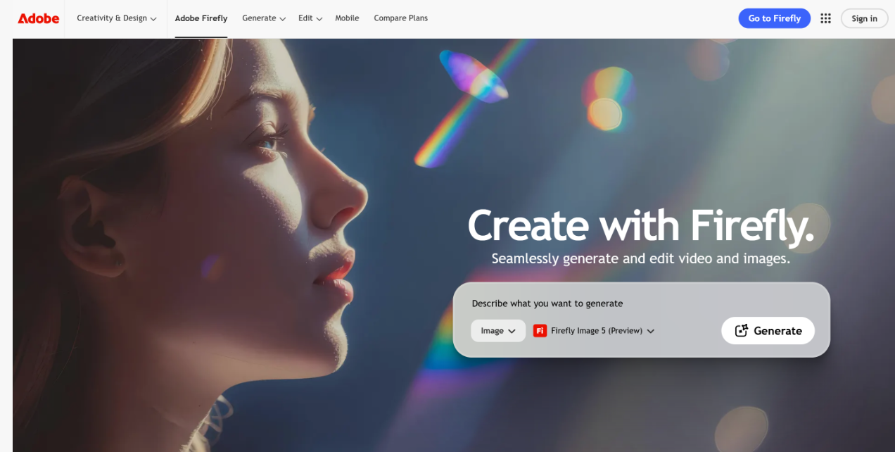Click the red Firefly "Fi" badge icon

[540, 330]
